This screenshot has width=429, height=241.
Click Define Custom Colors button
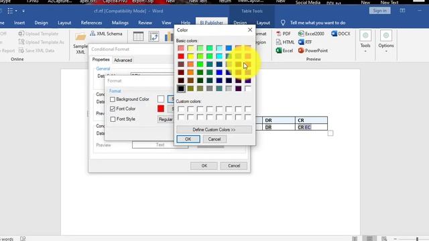coord(214,129)
